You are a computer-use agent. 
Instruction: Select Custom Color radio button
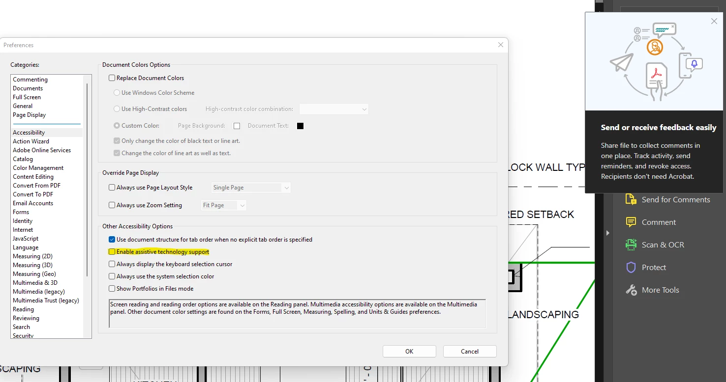(117, 125)
